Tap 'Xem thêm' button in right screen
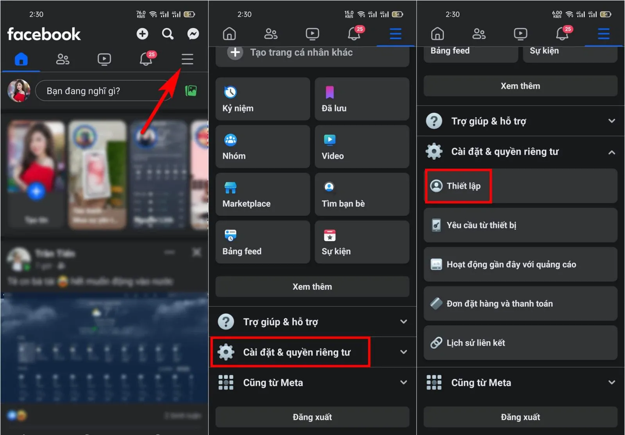Screen dimensions: 625x435 click(521, 86)
